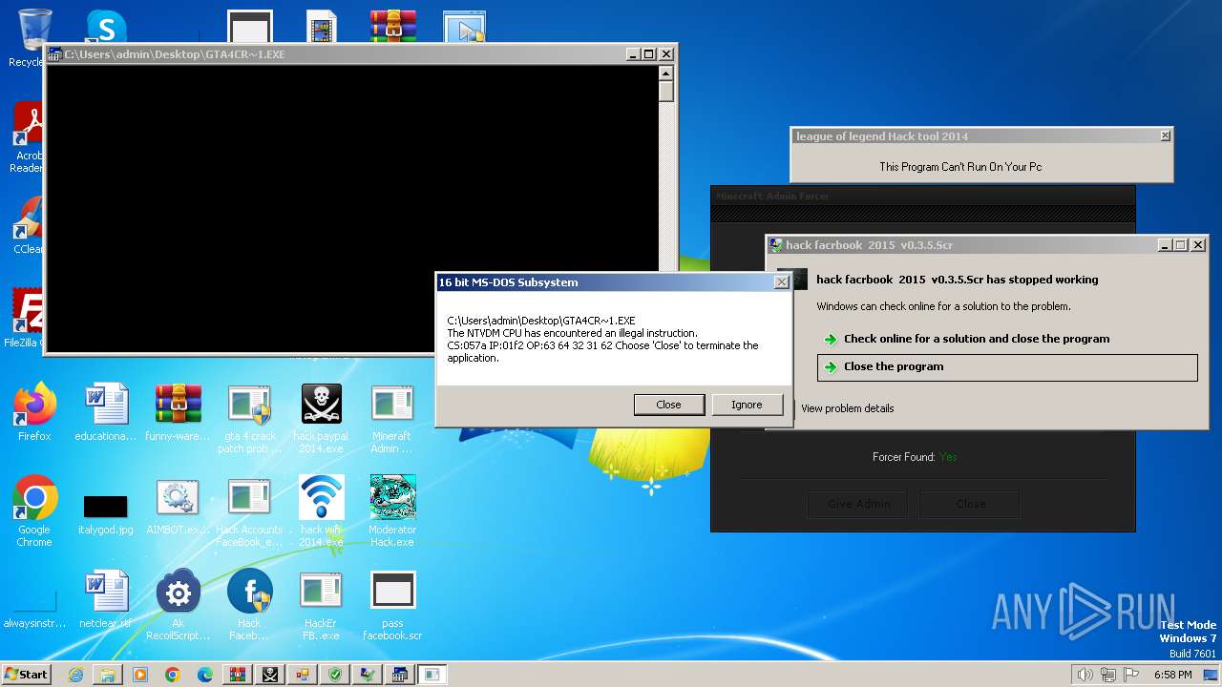Select the italygod.jpg image file
This screenshot has height=687, width=1222.
pyautogui.click(x=106, y=513)
